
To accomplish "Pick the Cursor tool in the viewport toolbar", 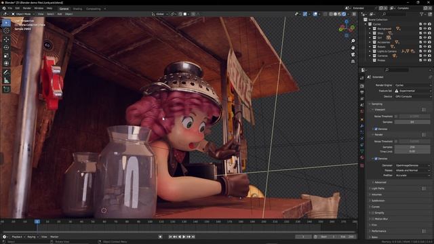I will click(x=6, y=30).
